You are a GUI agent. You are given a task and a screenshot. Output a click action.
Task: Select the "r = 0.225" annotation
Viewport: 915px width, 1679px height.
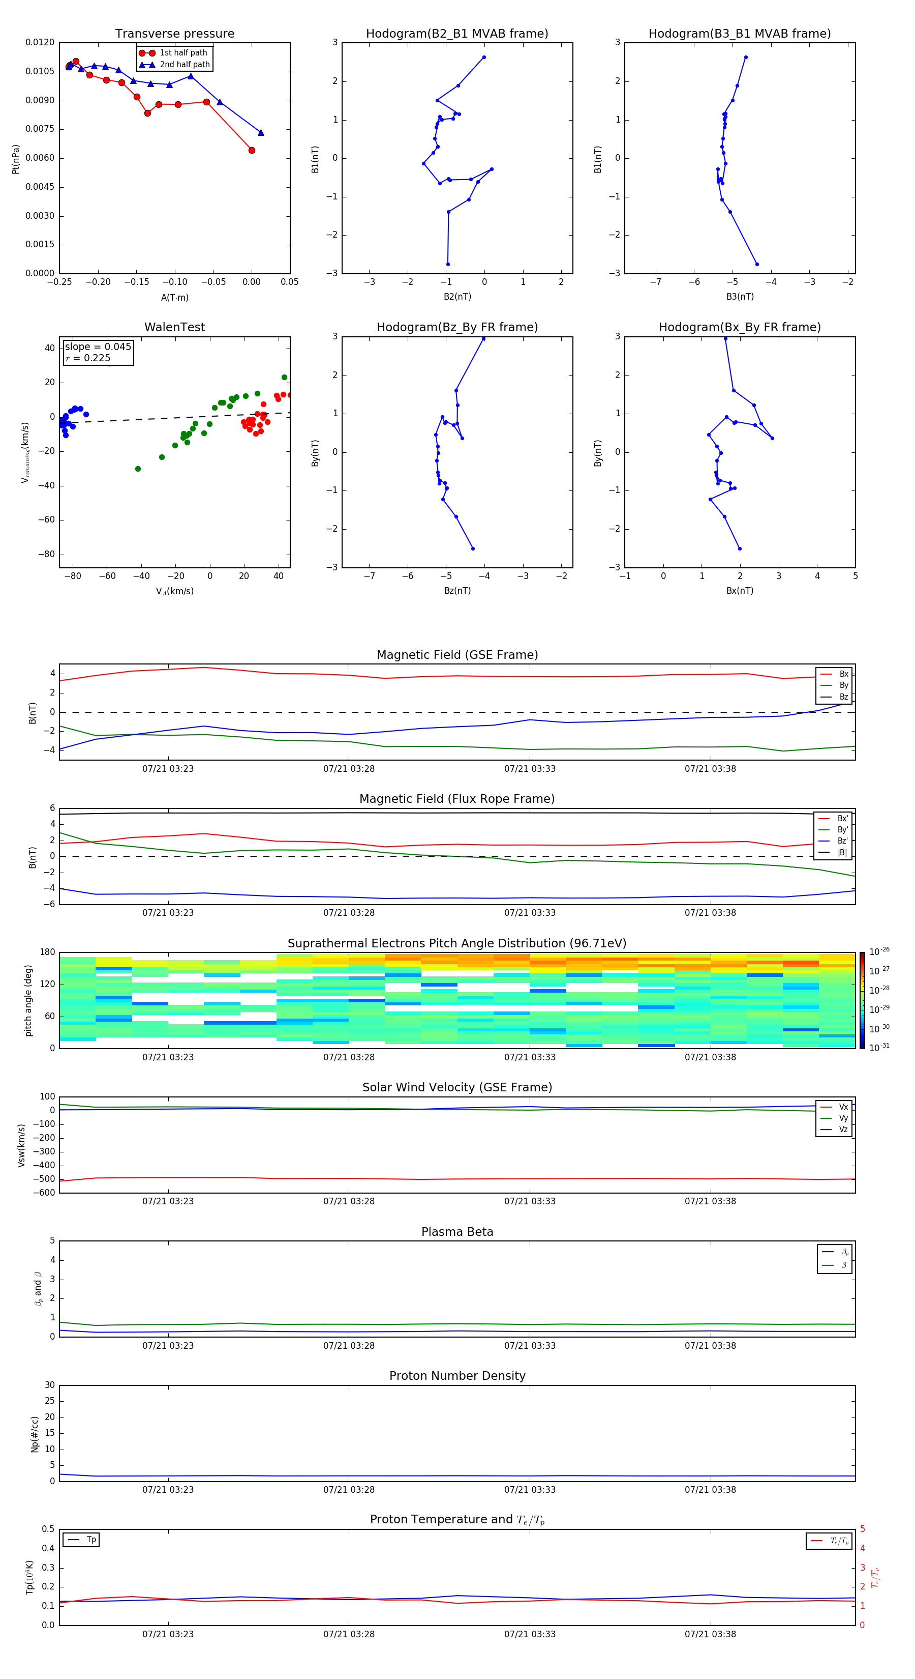point(88,358)
